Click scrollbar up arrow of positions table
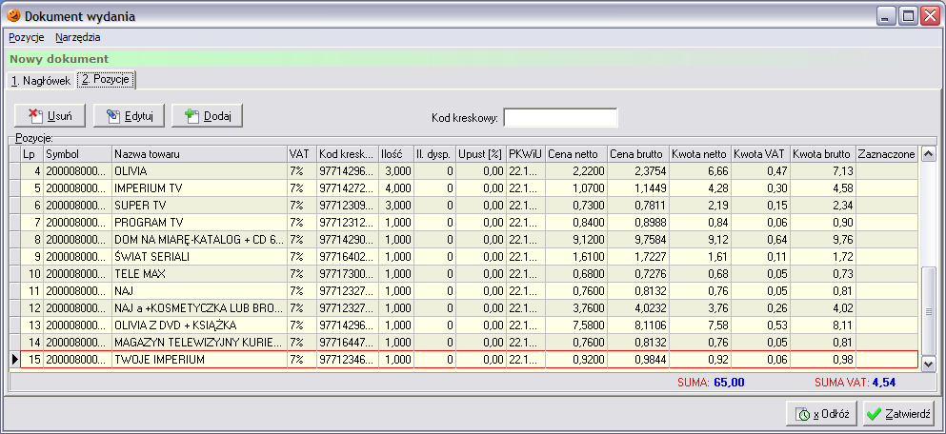Viewport: 946px width, 434px height. [929, 153]
